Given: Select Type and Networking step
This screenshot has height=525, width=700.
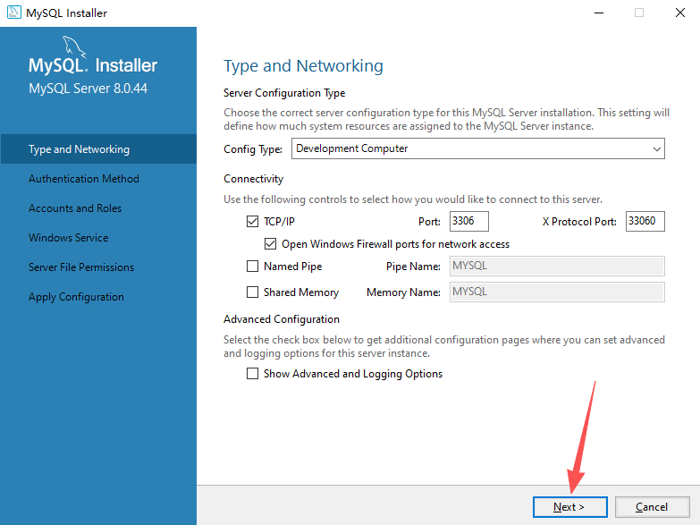Looking at the screenshot, I should tap(98, 148).
